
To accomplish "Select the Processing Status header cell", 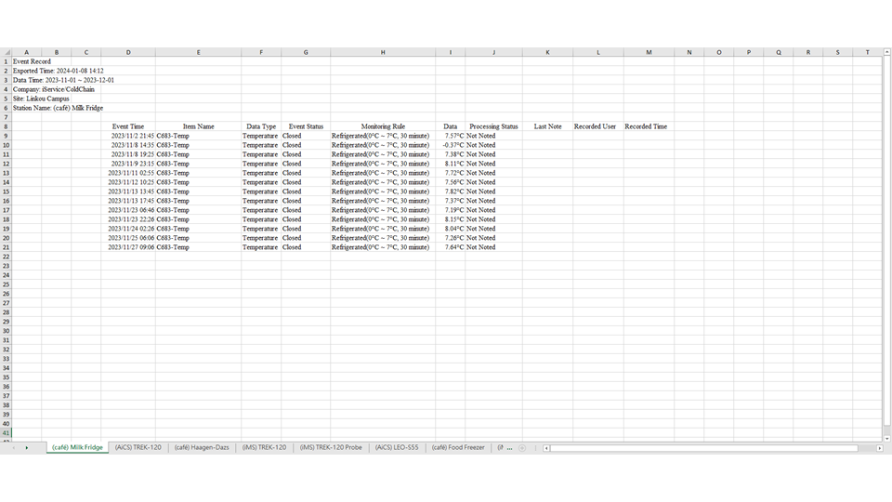I will click(493, 126).
